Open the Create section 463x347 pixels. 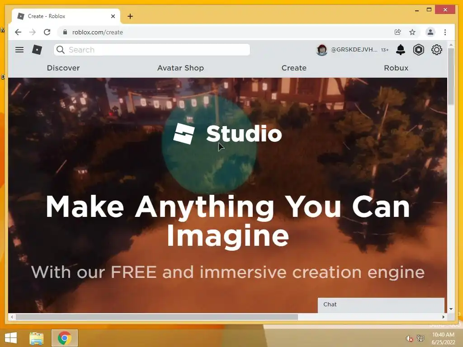click(x=294, y=68)
